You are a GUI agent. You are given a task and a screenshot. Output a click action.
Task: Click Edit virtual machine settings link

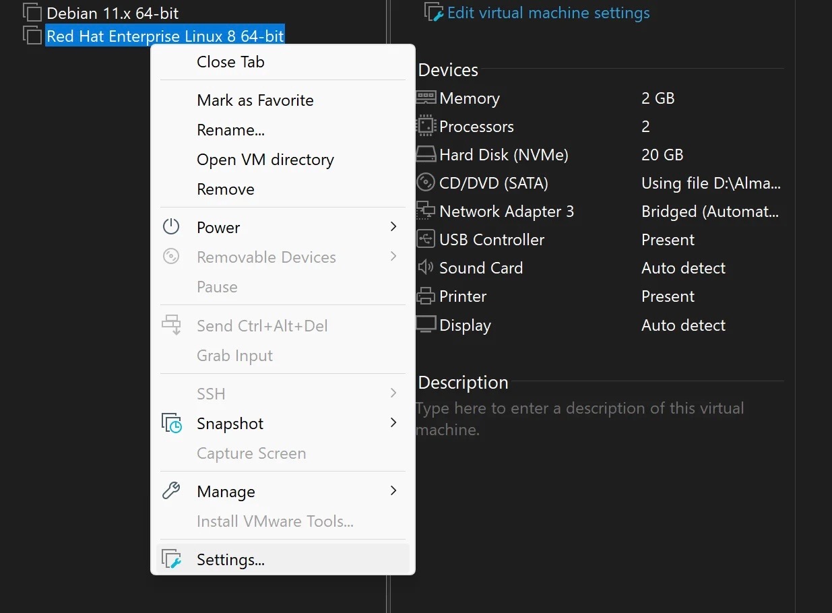(x=548, y=13)
